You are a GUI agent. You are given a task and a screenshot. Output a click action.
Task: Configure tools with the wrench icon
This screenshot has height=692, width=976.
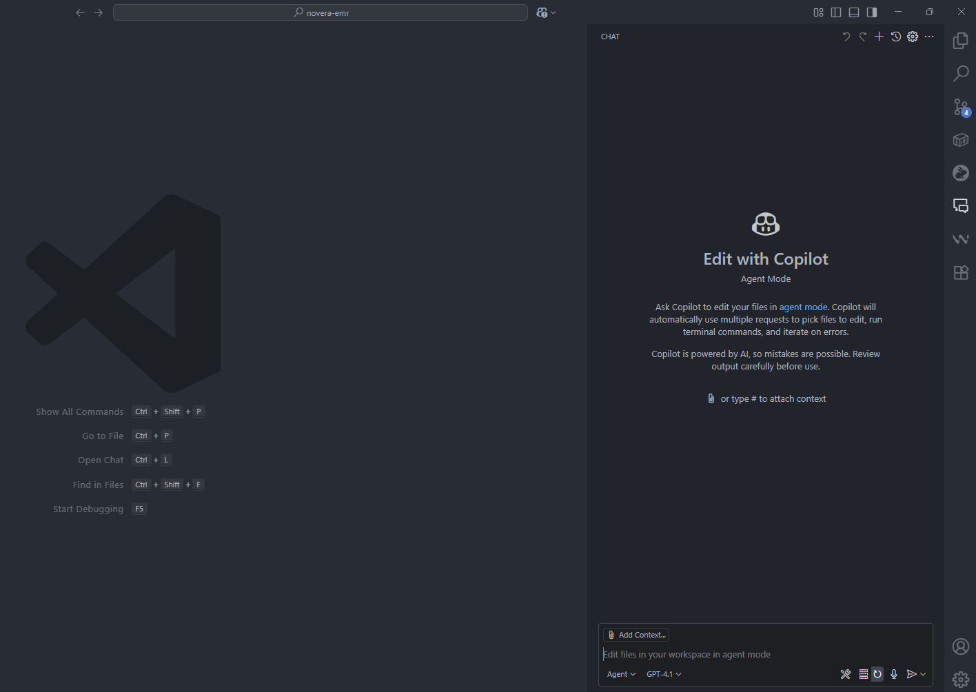click(846, 674)
